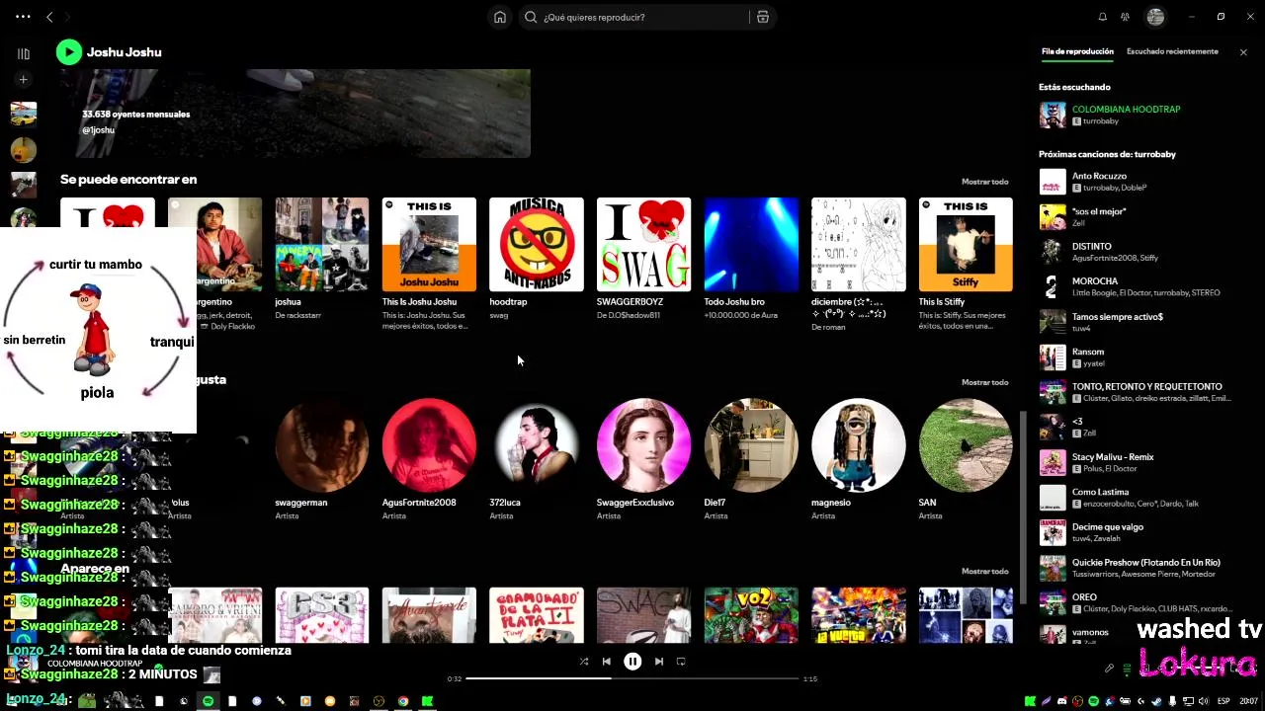Click the Spotify icon in taskbar
The image size is (1265, 711).
click(x=208, y=701)
